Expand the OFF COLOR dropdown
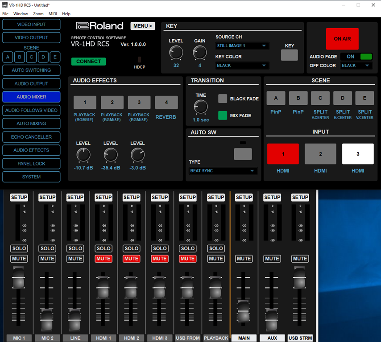This screenshot has height=342, width=381. pos(356,66)
